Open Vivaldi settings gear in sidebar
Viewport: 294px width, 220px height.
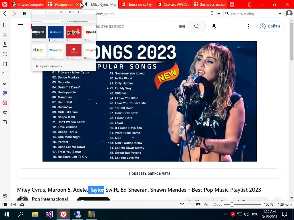pos(5,195)
